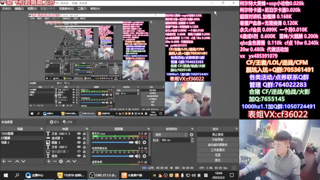Click the 停止推流 button
The height and width of the screenshot is (180, 320).
click(218, 135)
